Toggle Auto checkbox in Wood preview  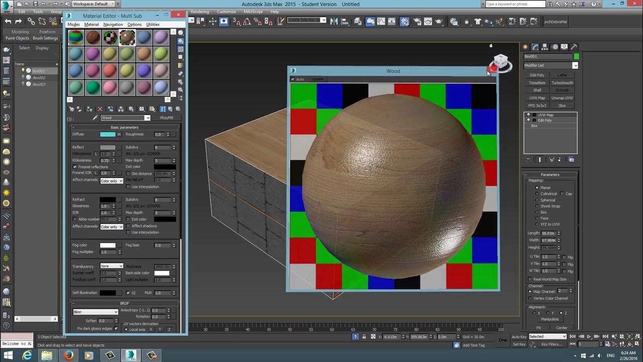(x=293, y=79)
